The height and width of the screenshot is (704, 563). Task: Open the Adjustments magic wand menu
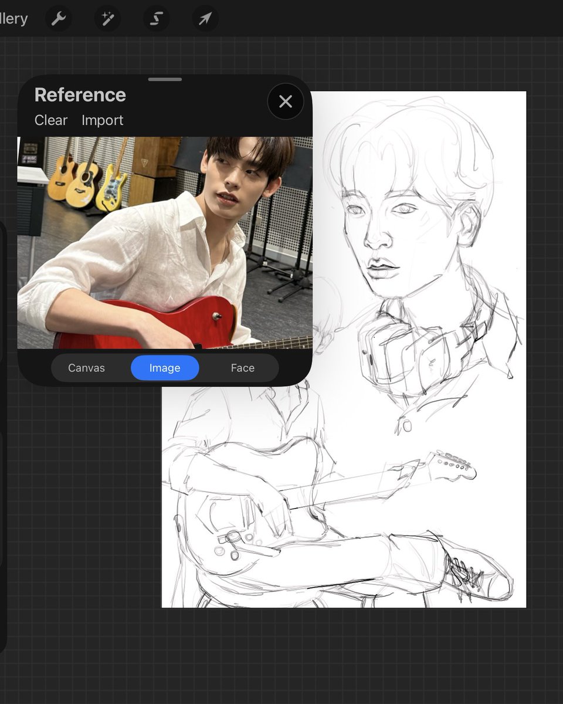click(x=107, y=19)
